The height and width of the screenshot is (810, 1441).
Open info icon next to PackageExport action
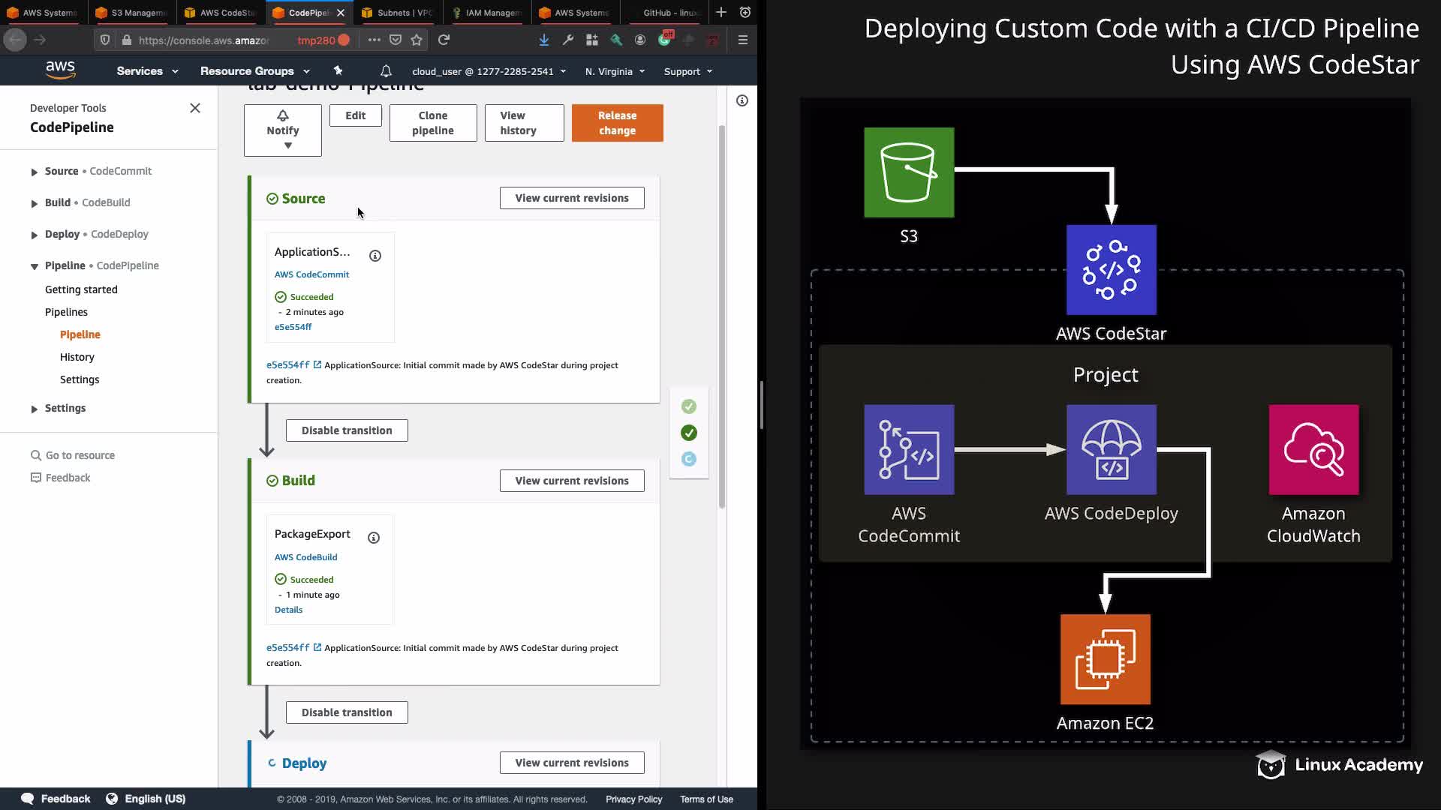[374, 538]
